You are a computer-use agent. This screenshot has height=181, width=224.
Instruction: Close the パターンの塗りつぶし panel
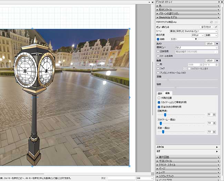click(x=218, y=13)
